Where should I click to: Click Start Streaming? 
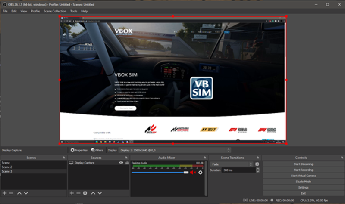[x=303, y=164]
